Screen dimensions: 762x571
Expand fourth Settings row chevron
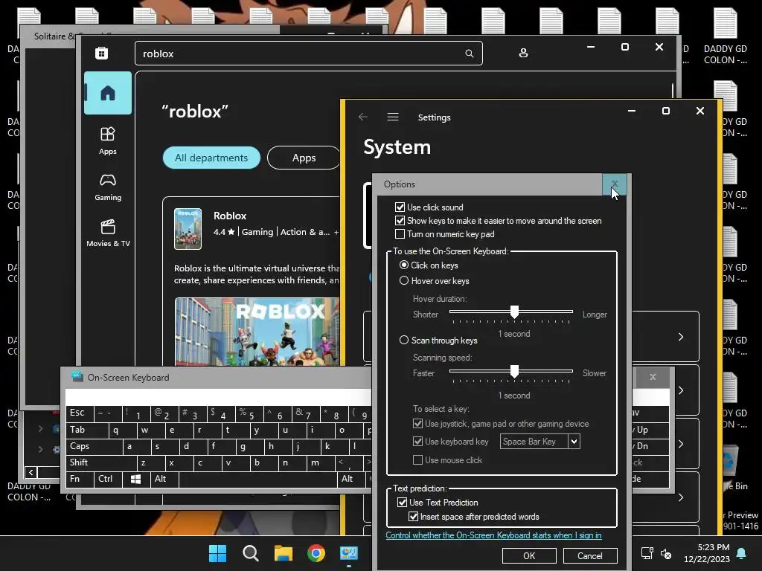(x=681, y=497)
